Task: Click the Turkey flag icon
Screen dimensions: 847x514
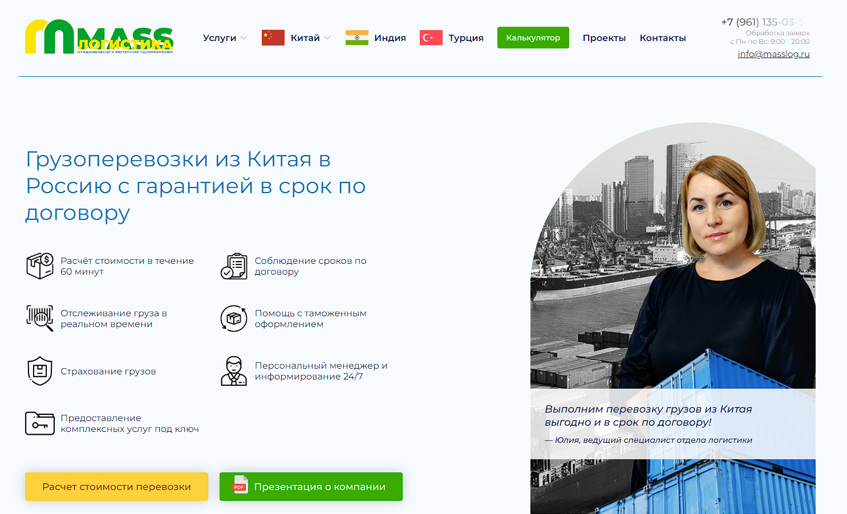Action: [431, 38]
